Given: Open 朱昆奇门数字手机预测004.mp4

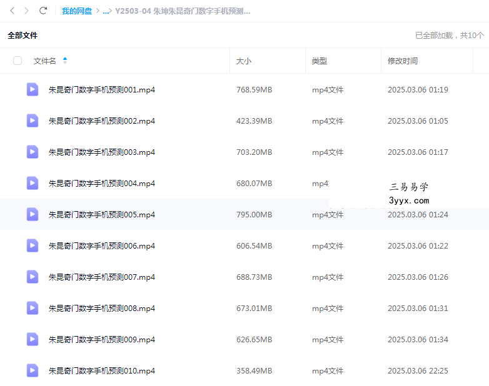Looking at the screenshot, I should [102, 184].
